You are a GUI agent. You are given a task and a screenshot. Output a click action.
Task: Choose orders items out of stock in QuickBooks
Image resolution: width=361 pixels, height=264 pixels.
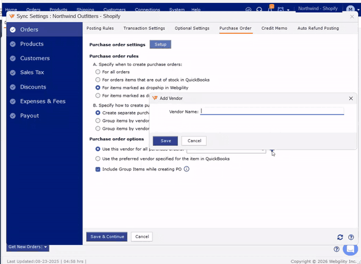[98, 80]
